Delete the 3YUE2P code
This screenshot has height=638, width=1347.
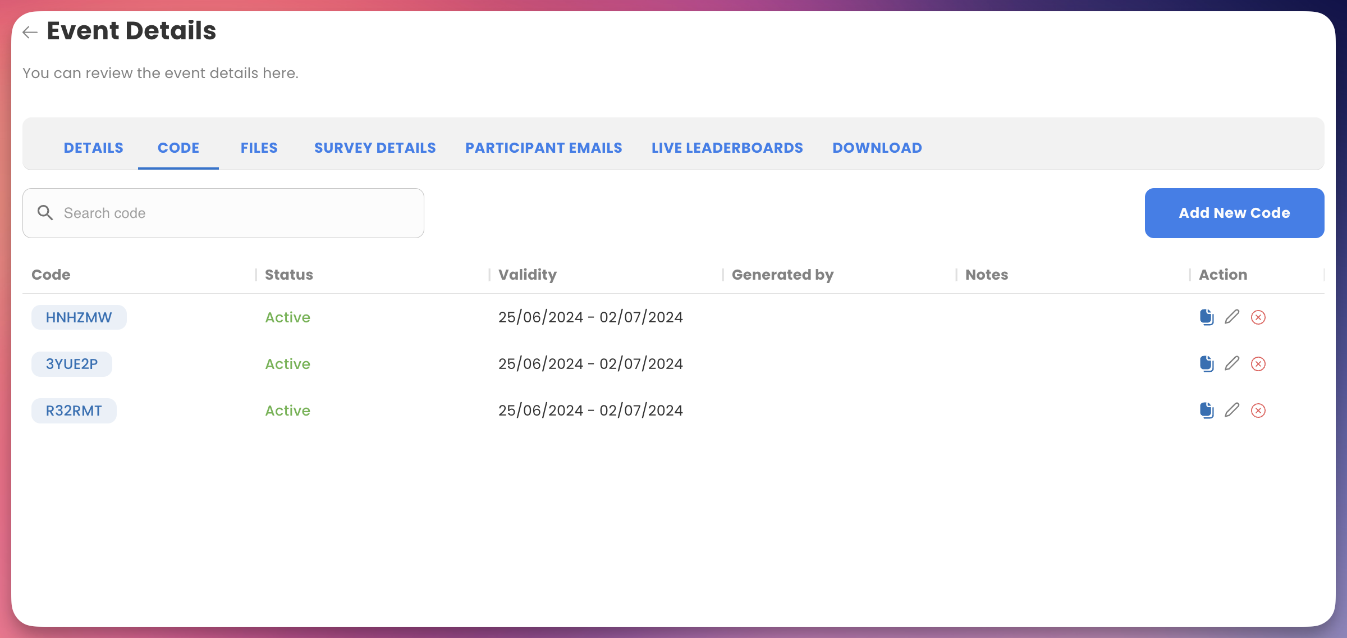(1258, 364)
